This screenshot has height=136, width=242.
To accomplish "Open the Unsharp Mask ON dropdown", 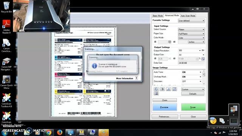I will click(192, 77).
